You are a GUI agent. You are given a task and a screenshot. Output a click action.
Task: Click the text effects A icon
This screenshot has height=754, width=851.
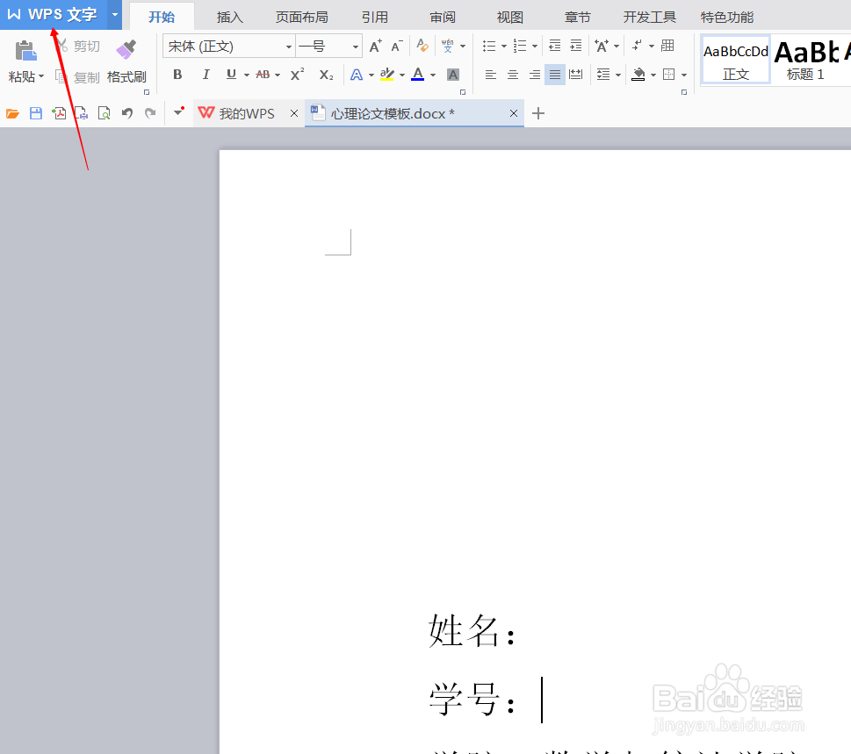(x=356, y=75)
